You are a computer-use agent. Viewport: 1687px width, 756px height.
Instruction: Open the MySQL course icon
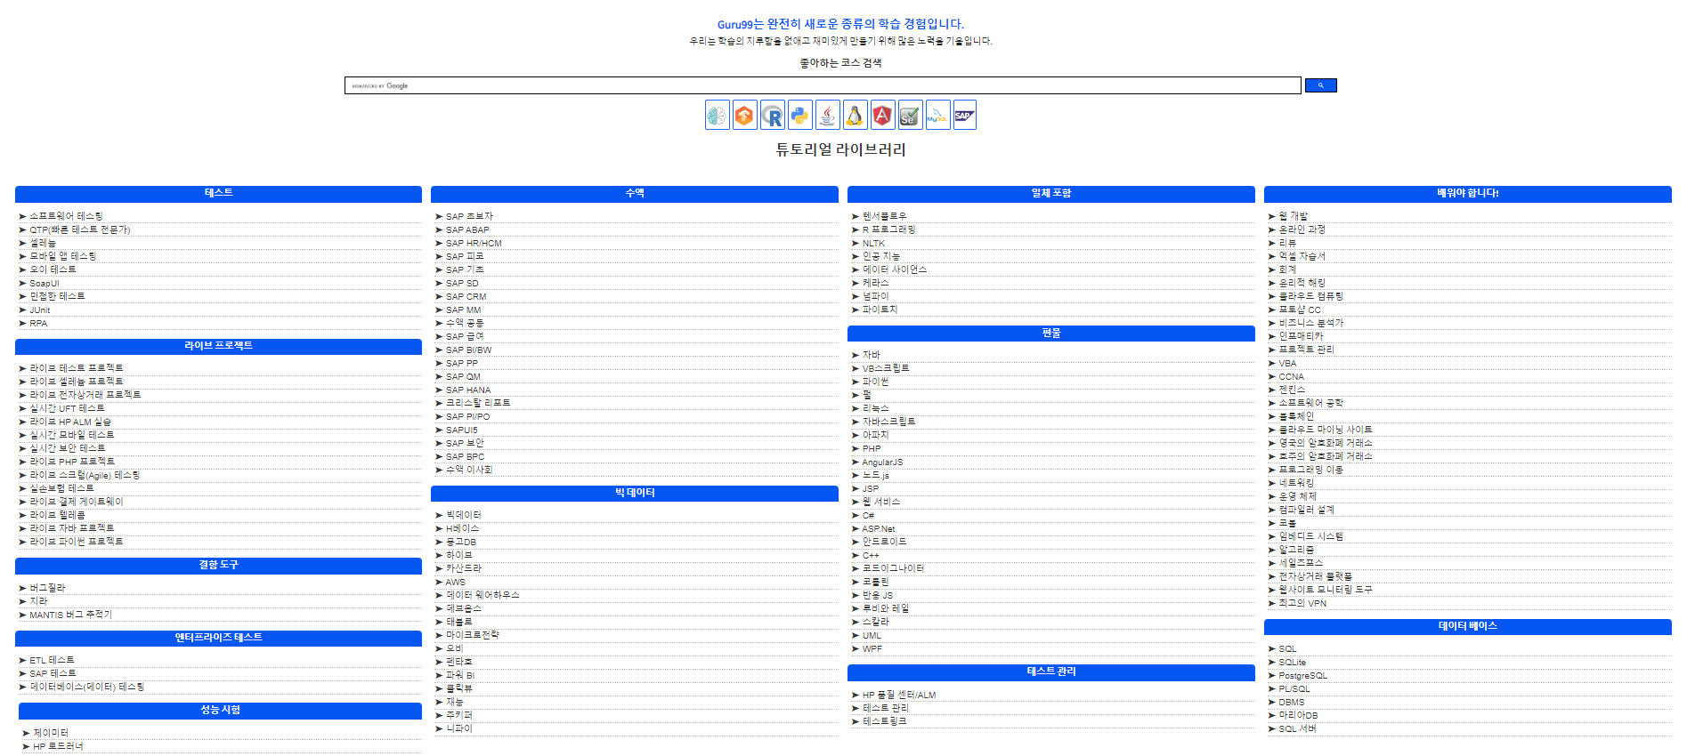coord(937,115)
